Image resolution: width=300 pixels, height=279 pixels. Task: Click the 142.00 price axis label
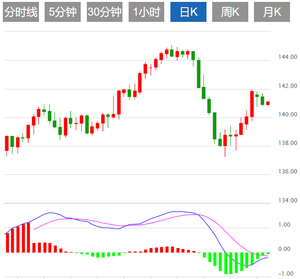[x=288, y=86]
